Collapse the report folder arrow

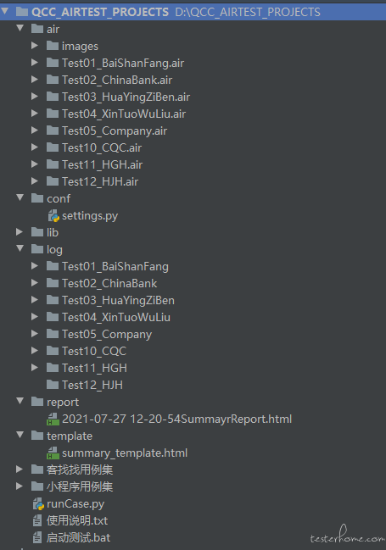[x=20, y=401]
